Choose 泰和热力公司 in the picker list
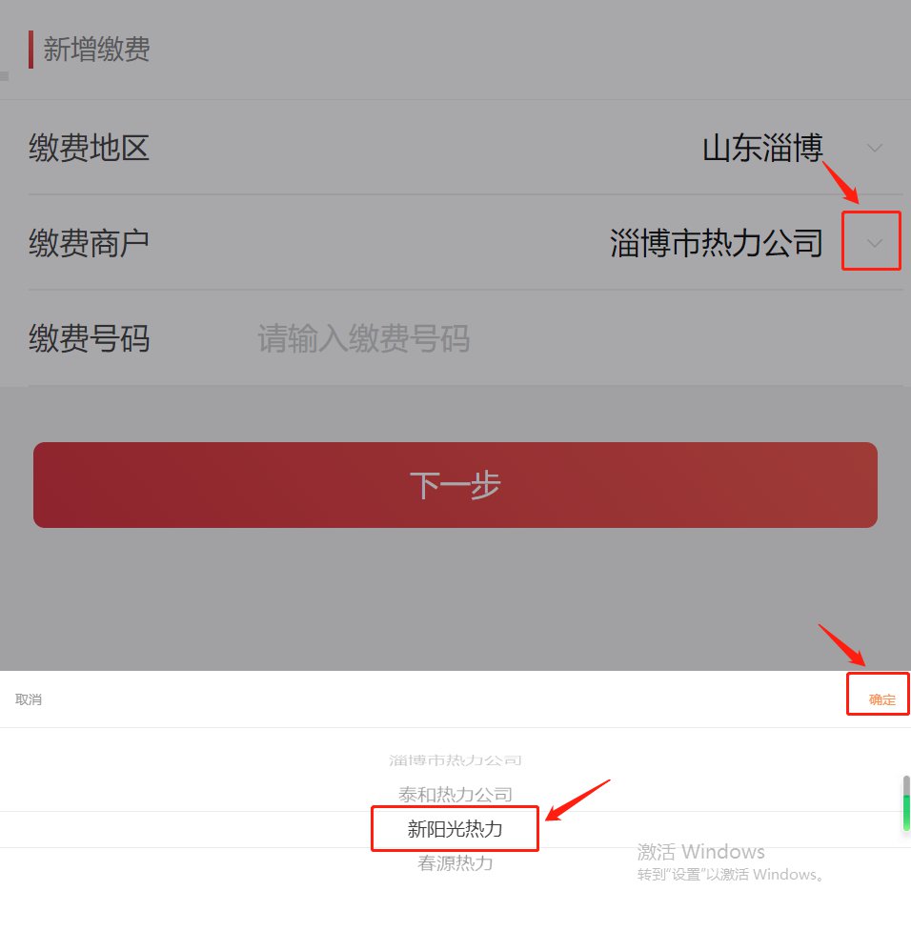Screen dimensions: 911x931 (455, 794)
